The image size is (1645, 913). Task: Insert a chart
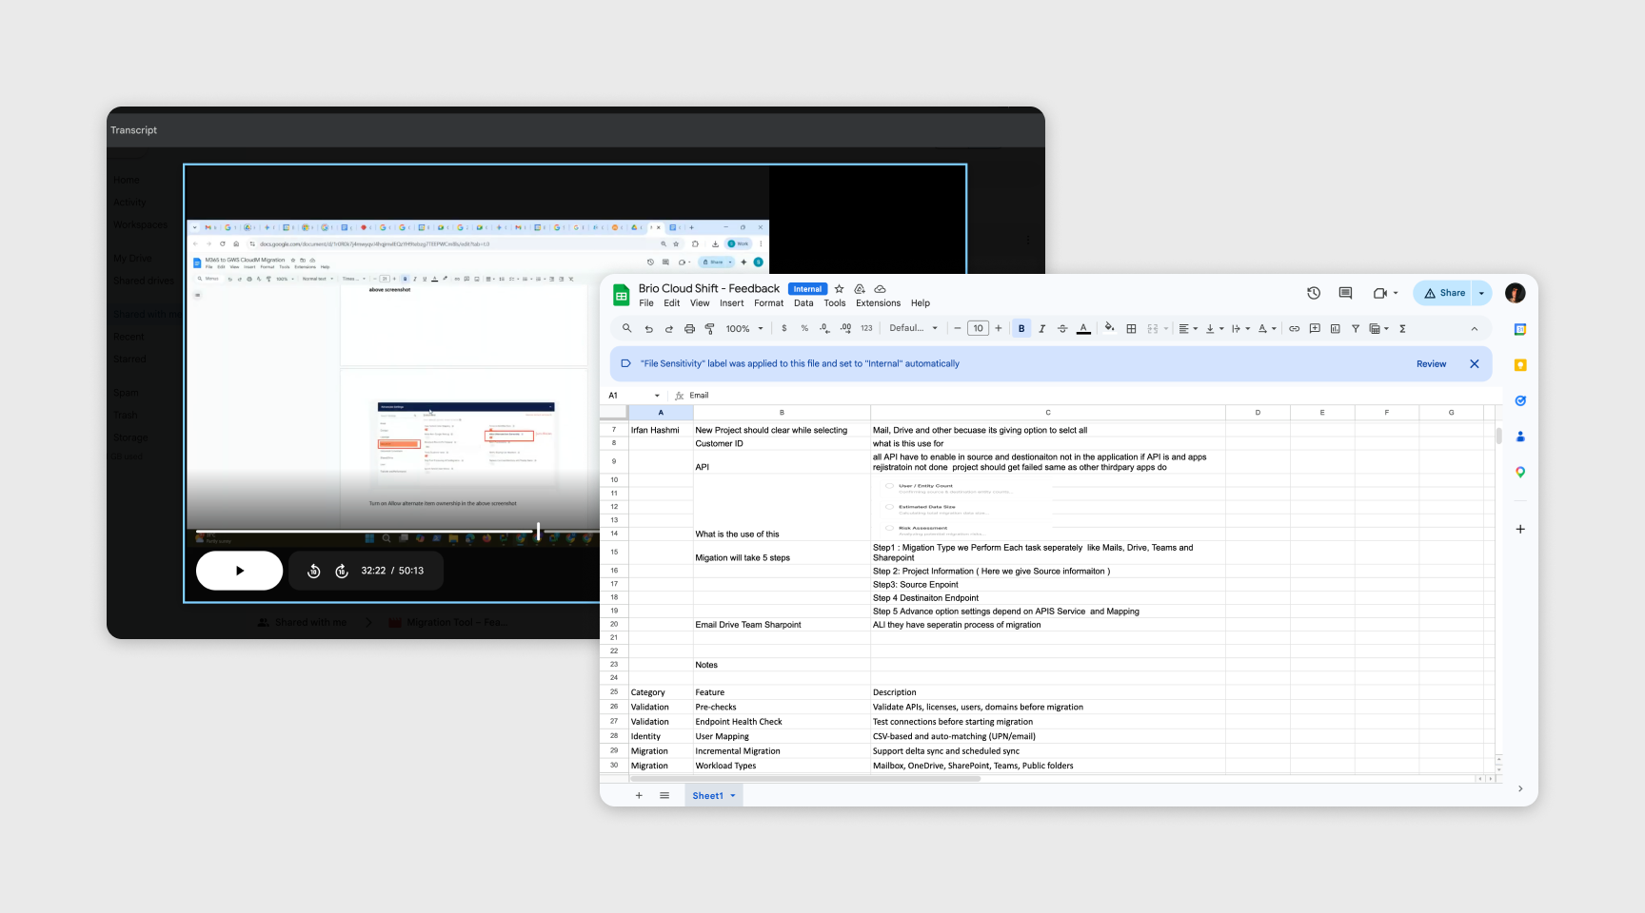point(1335,328)
